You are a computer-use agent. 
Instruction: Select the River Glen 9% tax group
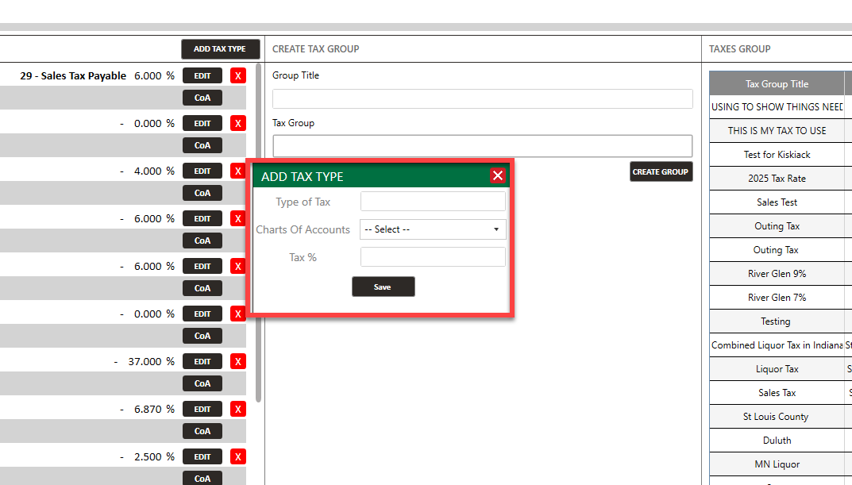tap(777, 274)
